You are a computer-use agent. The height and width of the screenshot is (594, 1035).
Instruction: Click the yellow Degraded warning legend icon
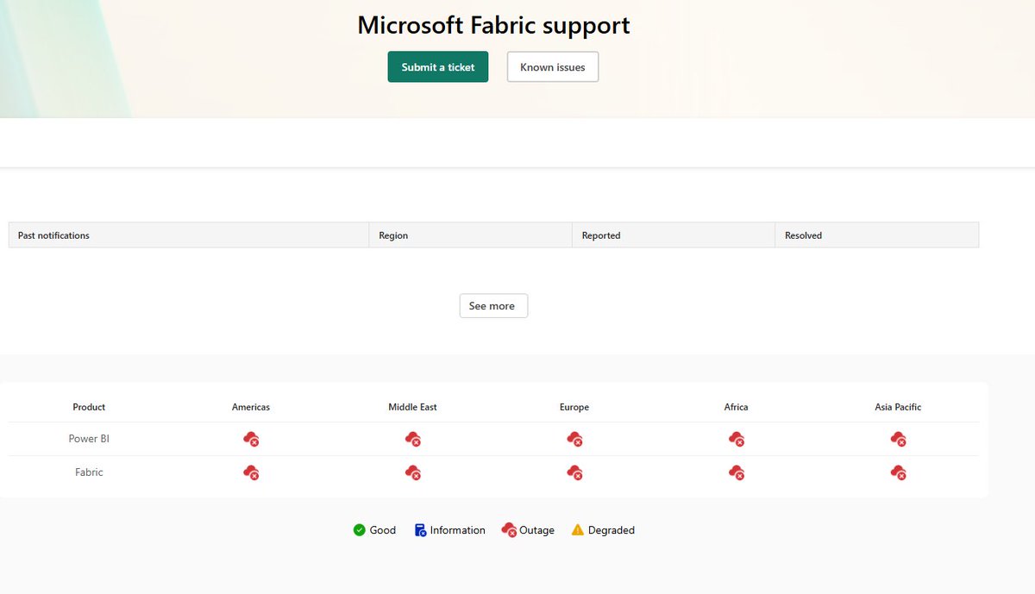578,530
